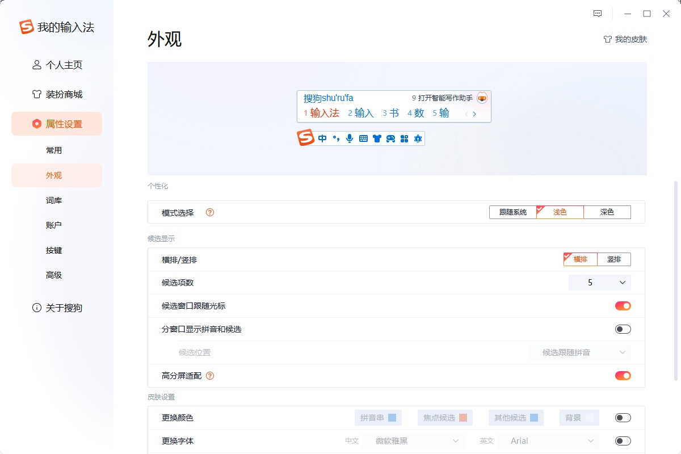
Task: Click the vertical scrollbar thumb
Action: pos(675,281)
